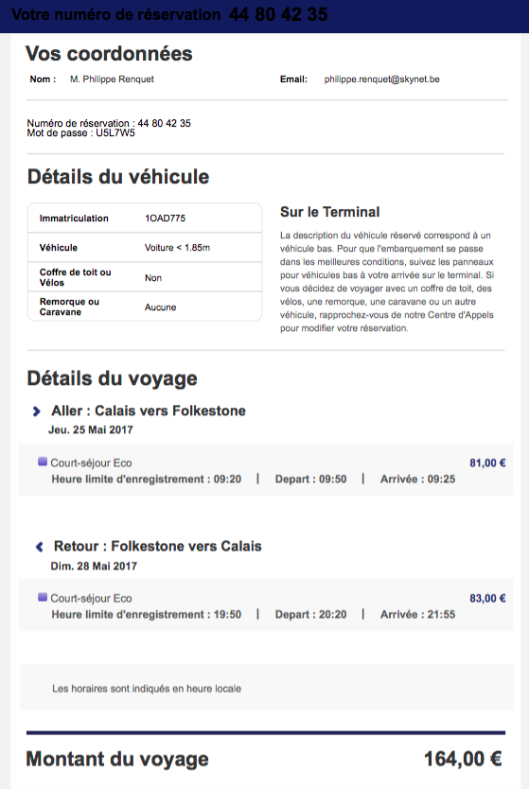Click the right chevron beside Aller heading
Viewport: 529px width, 789px height.
pyautogui.click(x=36, y=412)
